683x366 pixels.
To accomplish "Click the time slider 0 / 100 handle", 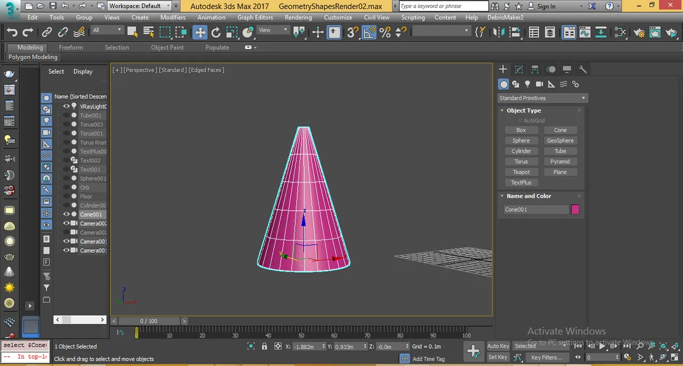I will tap(149, 321).
